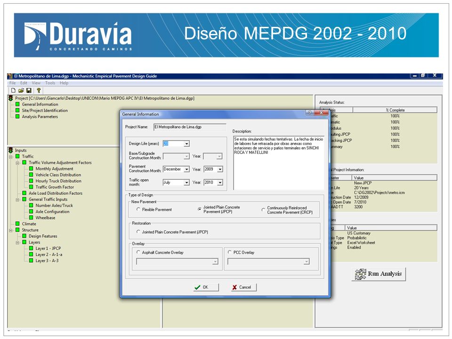Screen dimensions: 452x339
Task: Close the General Information dialog
Action: coord(321,113)
